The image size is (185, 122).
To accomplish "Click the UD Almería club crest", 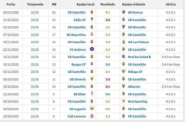I will pos(92,79).
